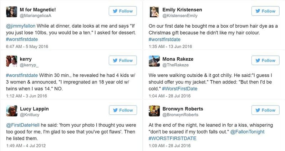285x151 pixels.
Task: Open Mona Rakeze's profile picture
Action: [x=154, y=61]
